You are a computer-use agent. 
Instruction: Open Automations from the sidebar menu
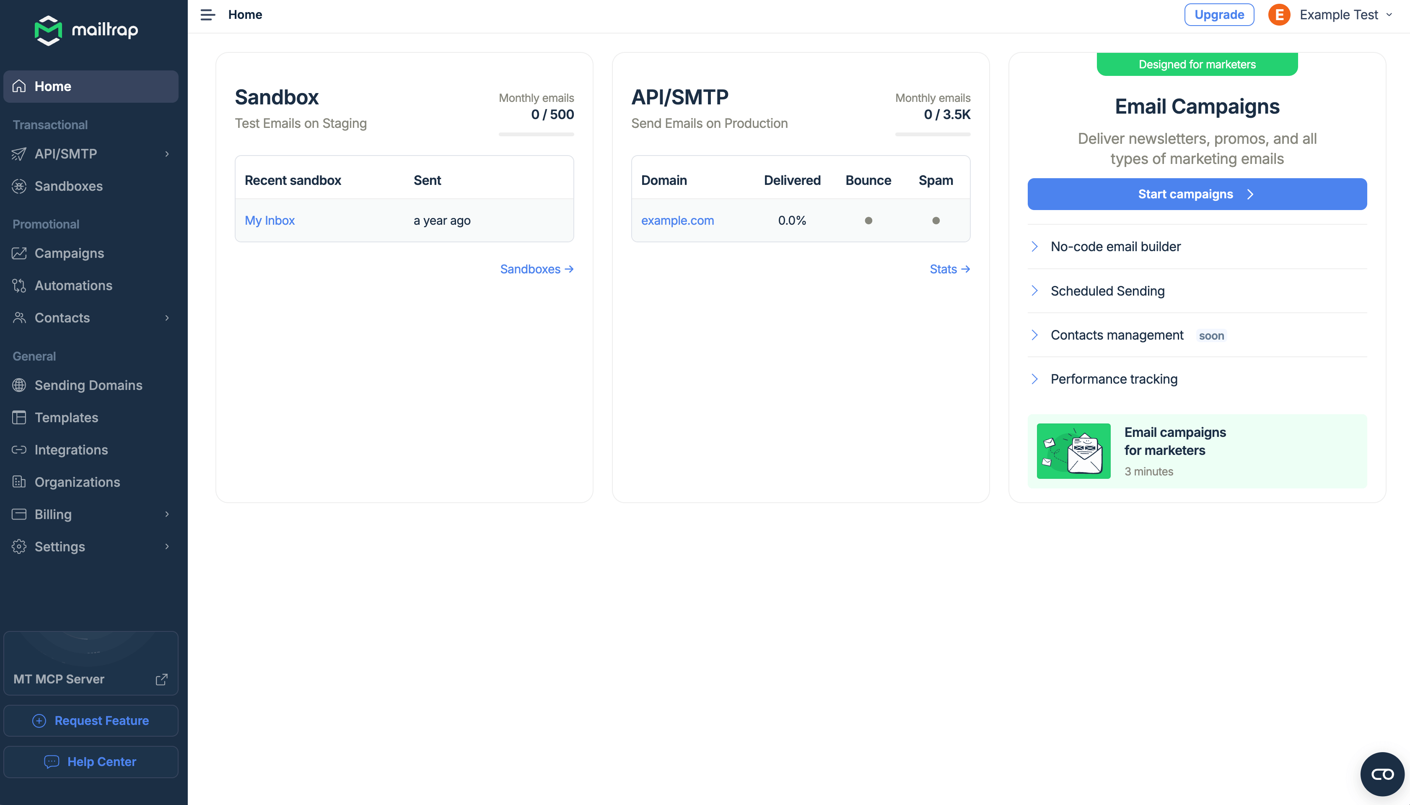pos(91,285)
